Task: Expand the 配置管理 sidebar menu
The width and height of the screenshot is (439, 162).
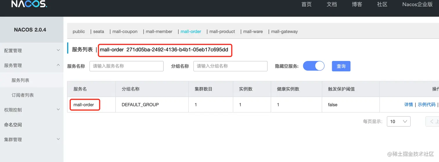Action: [32, 50]
